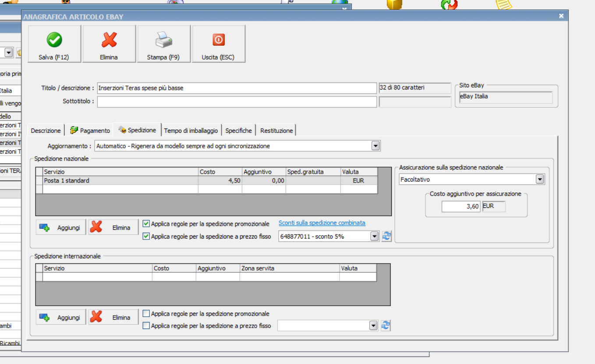Screen dimensions: 595x364
Task: Click Aggiungi under Spedizione nazionale
Action: (x=61, y=228)
